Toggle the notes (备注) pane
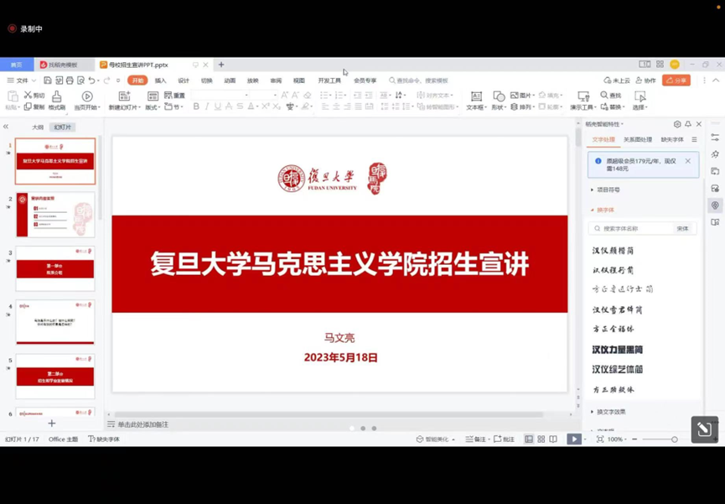This screenshot has width=725, height=504. coord(475,439)
